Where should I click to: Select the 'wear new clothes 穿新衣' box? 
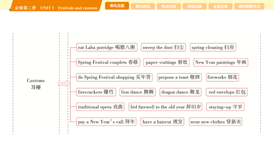point(216,122)
